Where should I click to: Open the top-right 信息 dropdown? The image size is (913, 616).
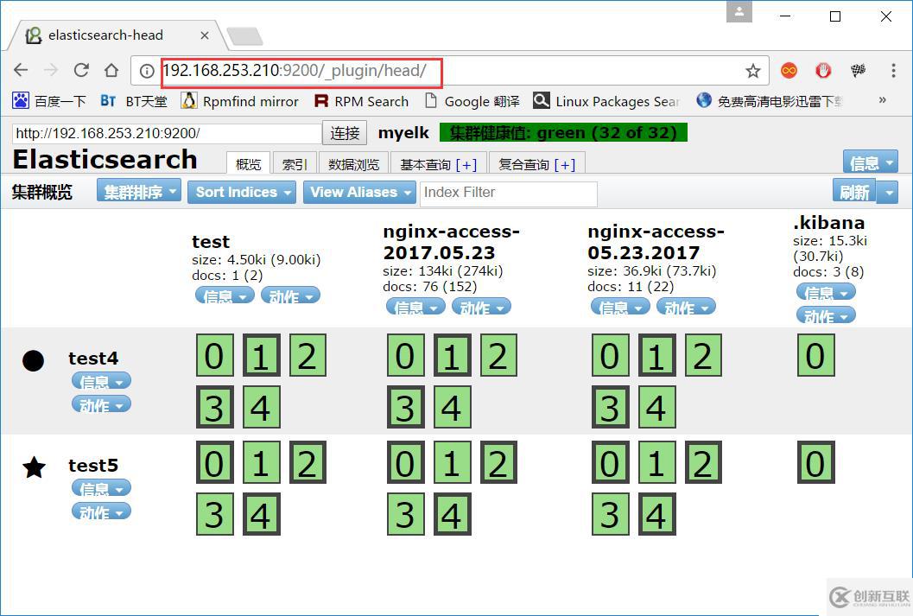(870, 162)
